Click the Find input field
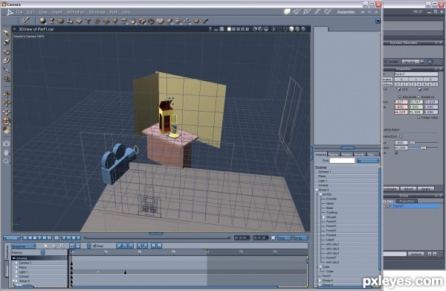The width and height of the screenshot is (446, 291). pyautogui.click(x=342, y=161)
